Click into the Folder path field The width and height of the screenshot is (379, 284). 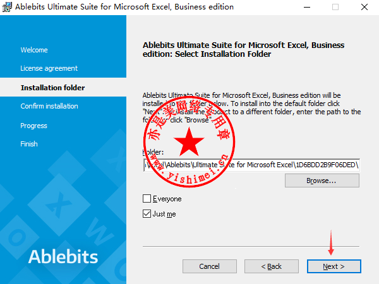251,165
